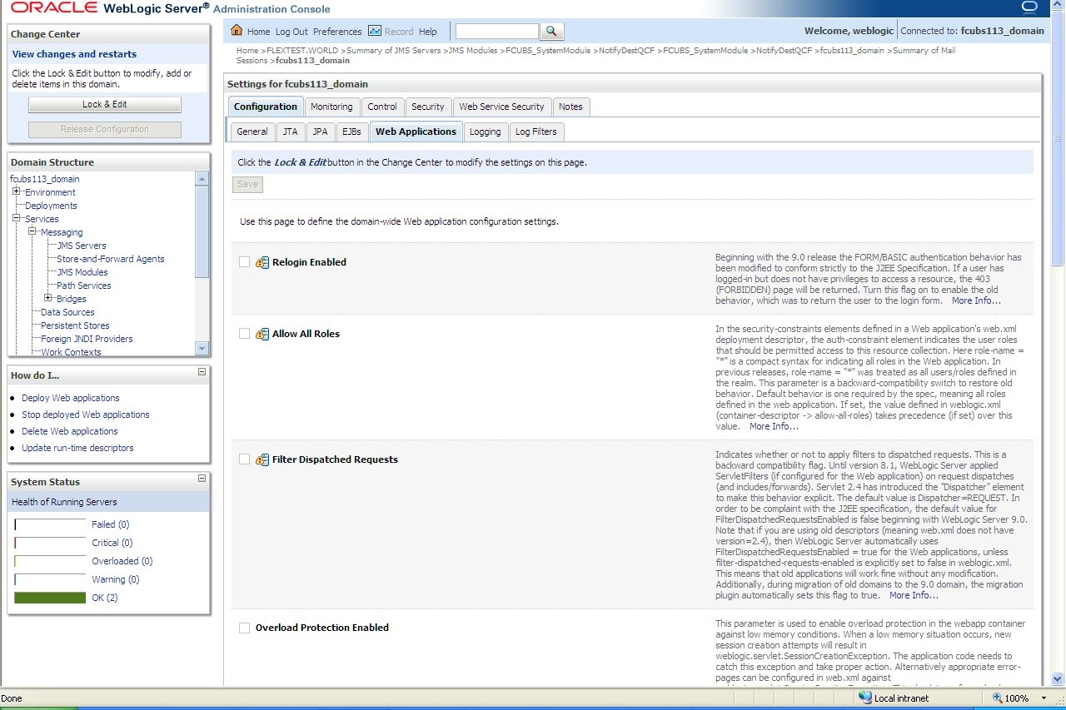Click More Info for Relogin Enabled
The width and height of the screenshot is (1066, 710).
click(977, 300)
